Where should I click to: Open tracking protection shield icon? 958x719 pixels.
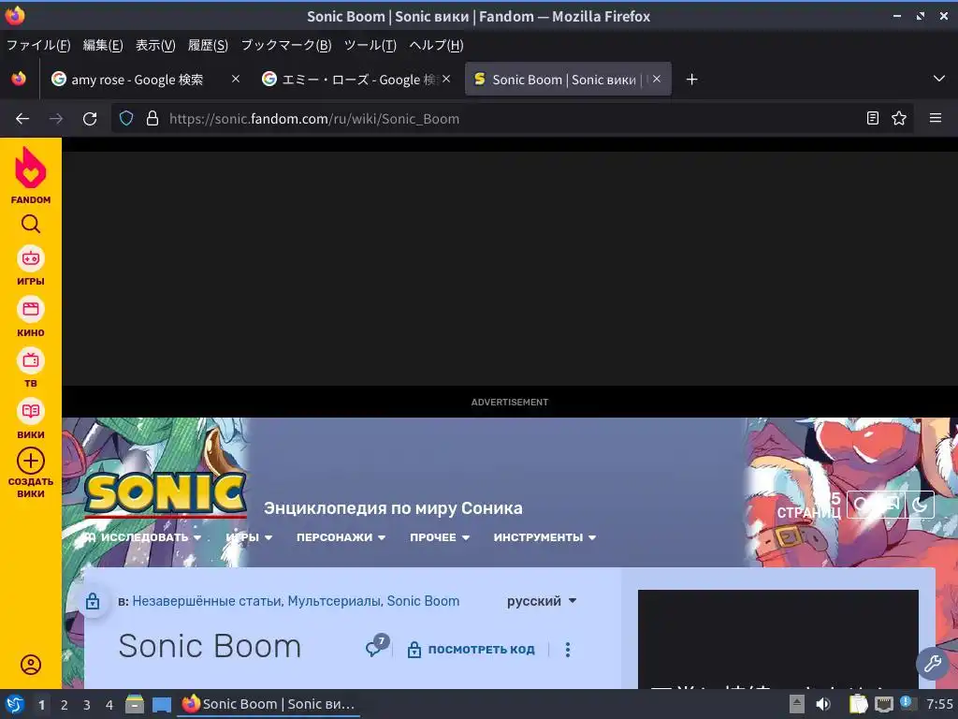click(126, 119)
